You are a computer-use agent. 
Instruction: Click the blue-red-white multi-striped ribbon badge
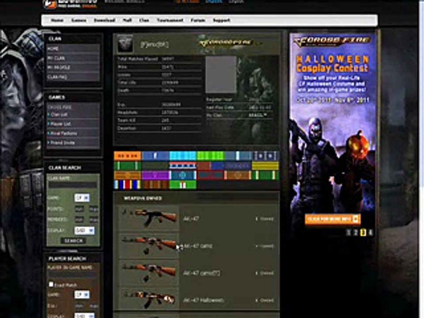coord(128,185)
